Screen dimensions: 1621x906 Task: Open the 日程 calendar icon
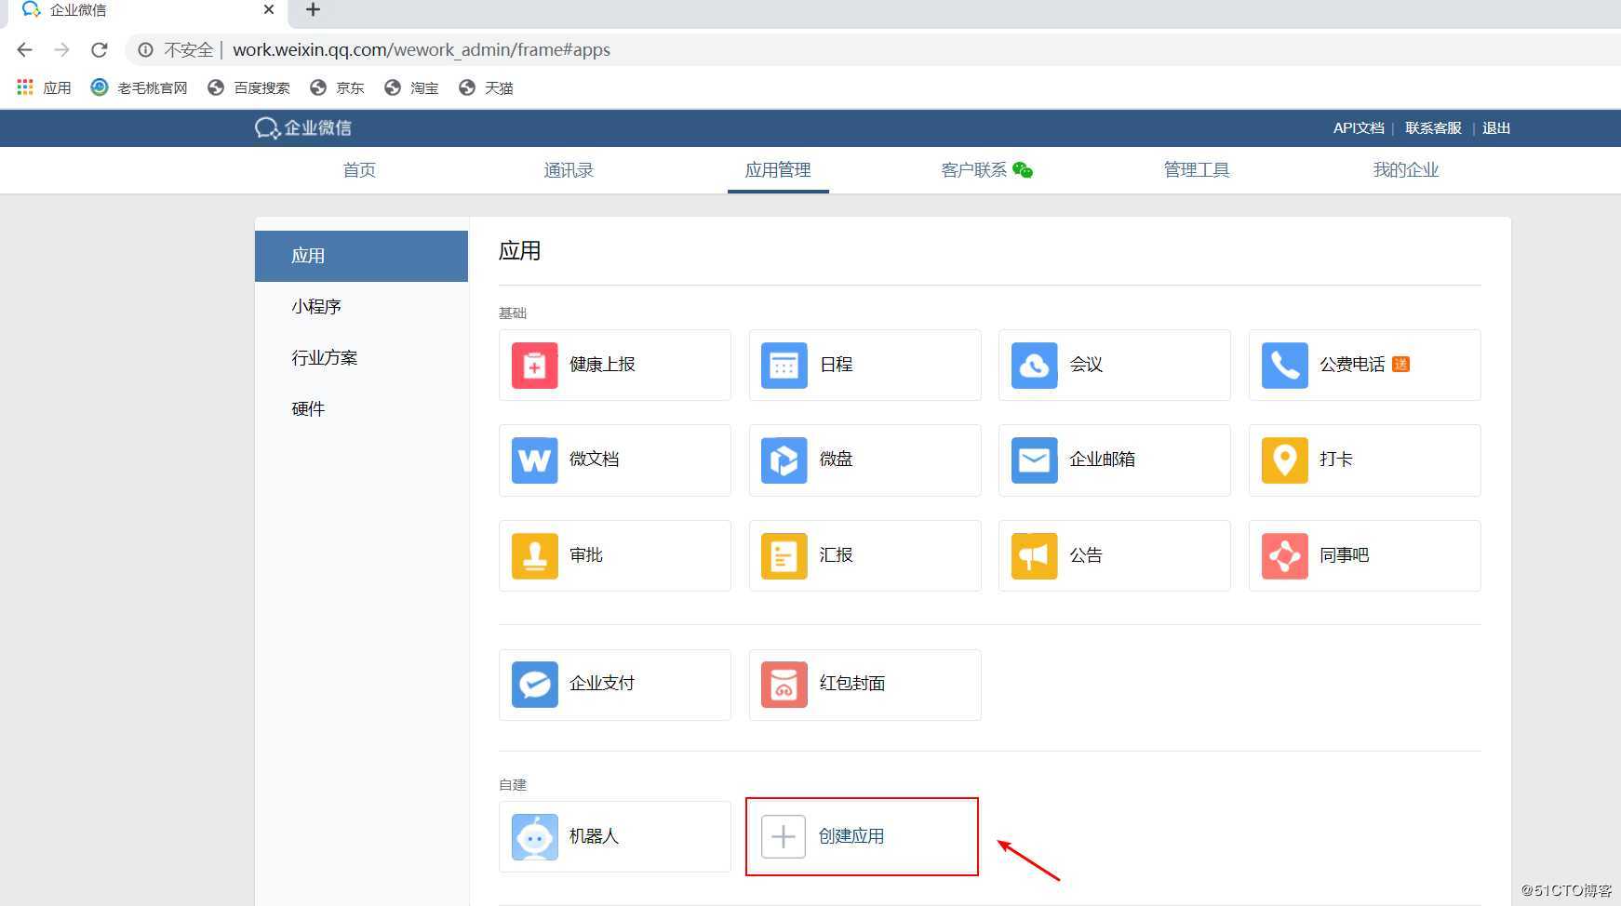click(x=784, y=365)
